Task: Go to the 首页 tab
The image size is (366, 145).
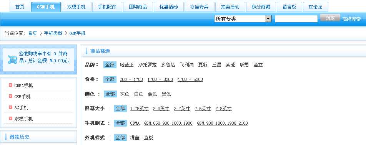Action: [x=20, y=7]
